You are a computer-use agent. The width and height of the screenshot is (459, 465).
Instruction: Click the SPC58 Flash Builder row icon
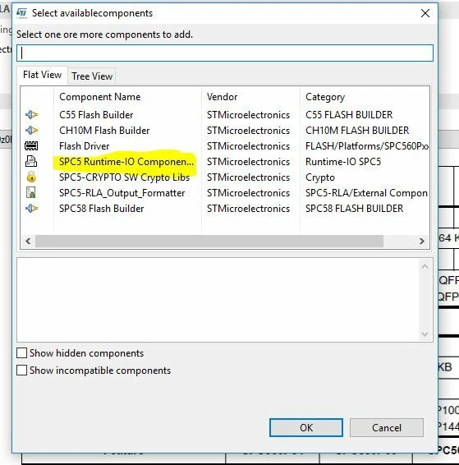(x=31, y=208)
